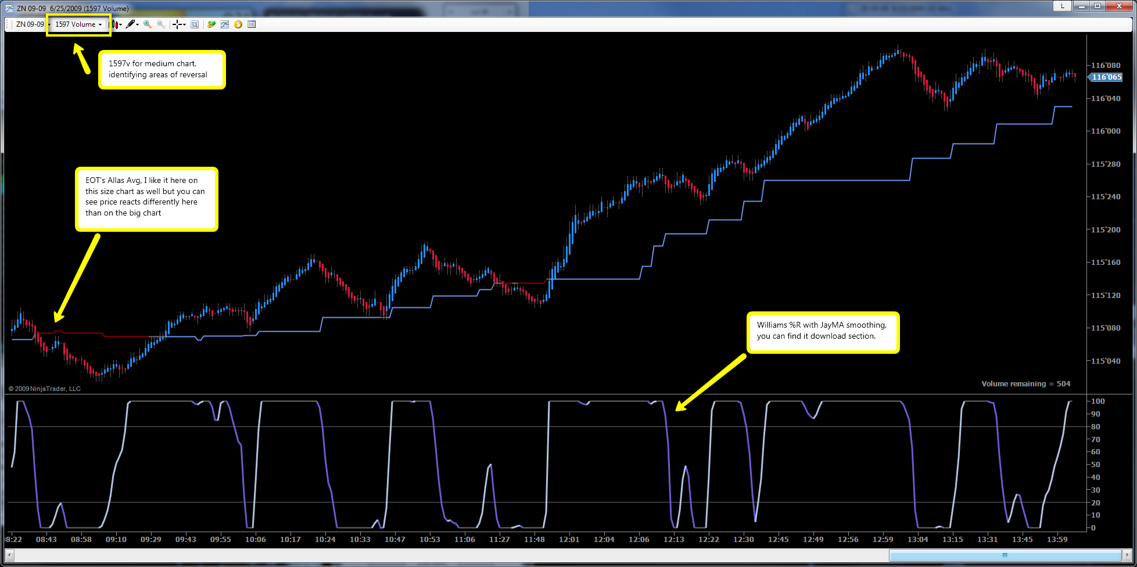
Task: Open the indicators chart icon
Action: [x=225, y=24]
